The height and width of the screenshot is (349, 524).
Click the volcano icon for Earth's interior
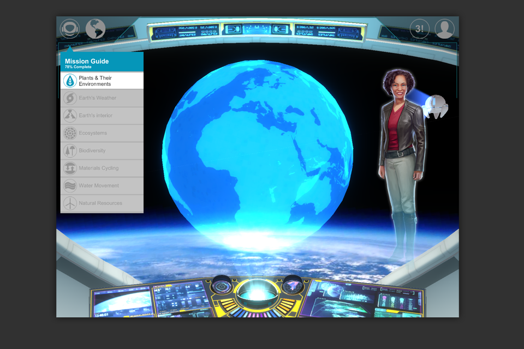coord(70,116)
